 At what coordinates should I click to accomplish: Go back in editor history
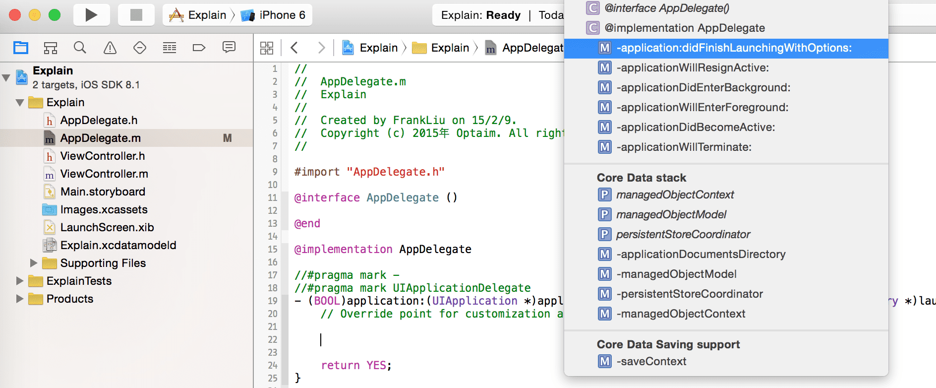294,48
